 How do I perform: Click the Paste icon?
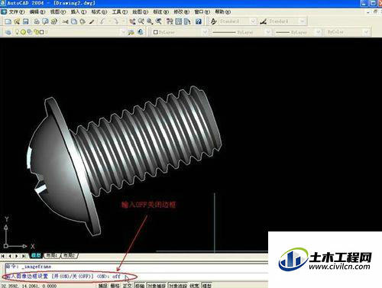pyautogui.click(x=83, y=21)
